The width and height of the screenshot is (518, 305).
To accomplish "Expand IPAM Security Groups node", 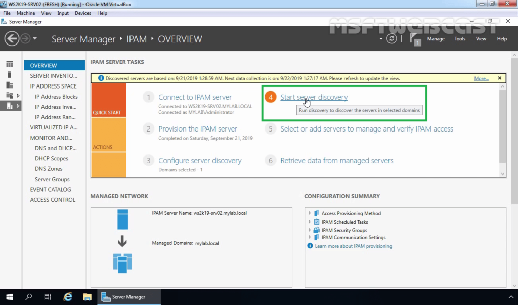I will pos(310,230).
